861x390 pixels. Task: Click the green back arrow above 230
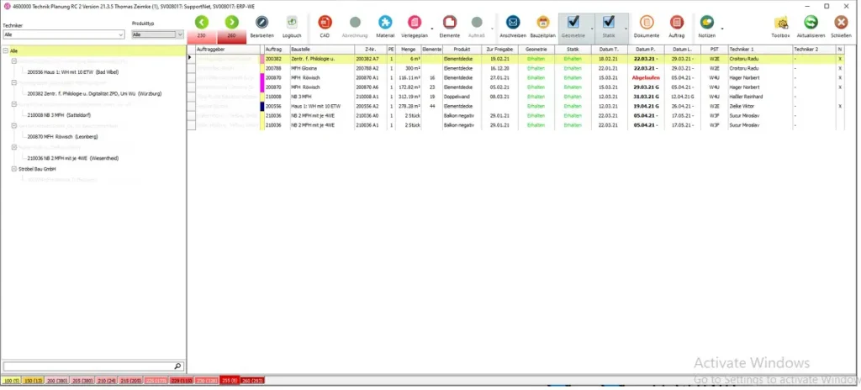click(203, 23)
